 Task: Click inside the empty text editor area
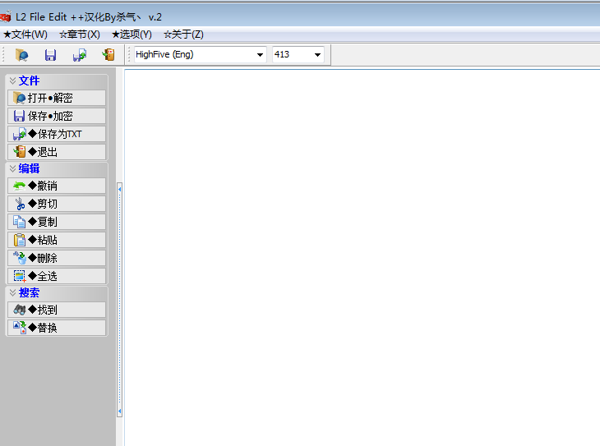[x=362, y=258]
